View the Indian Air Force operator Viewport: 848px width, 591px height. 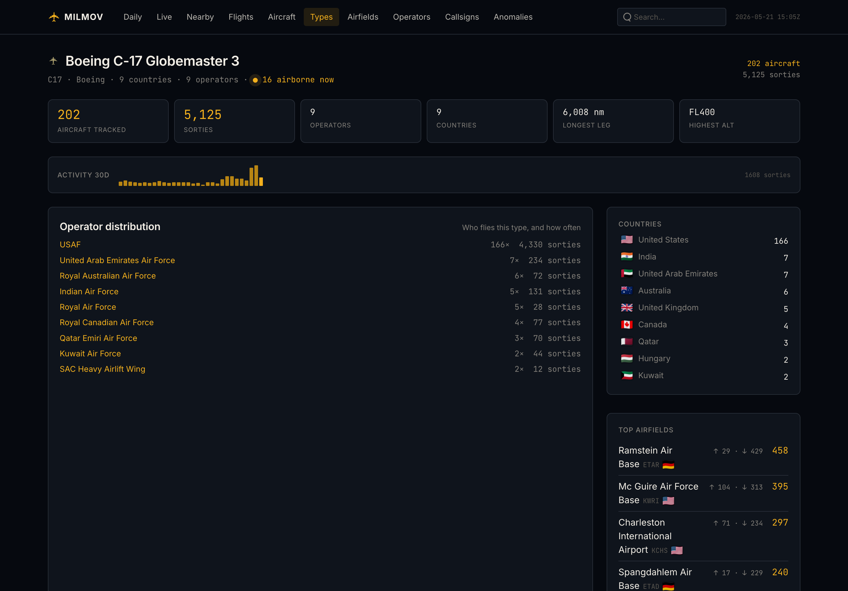coord(89,292)
